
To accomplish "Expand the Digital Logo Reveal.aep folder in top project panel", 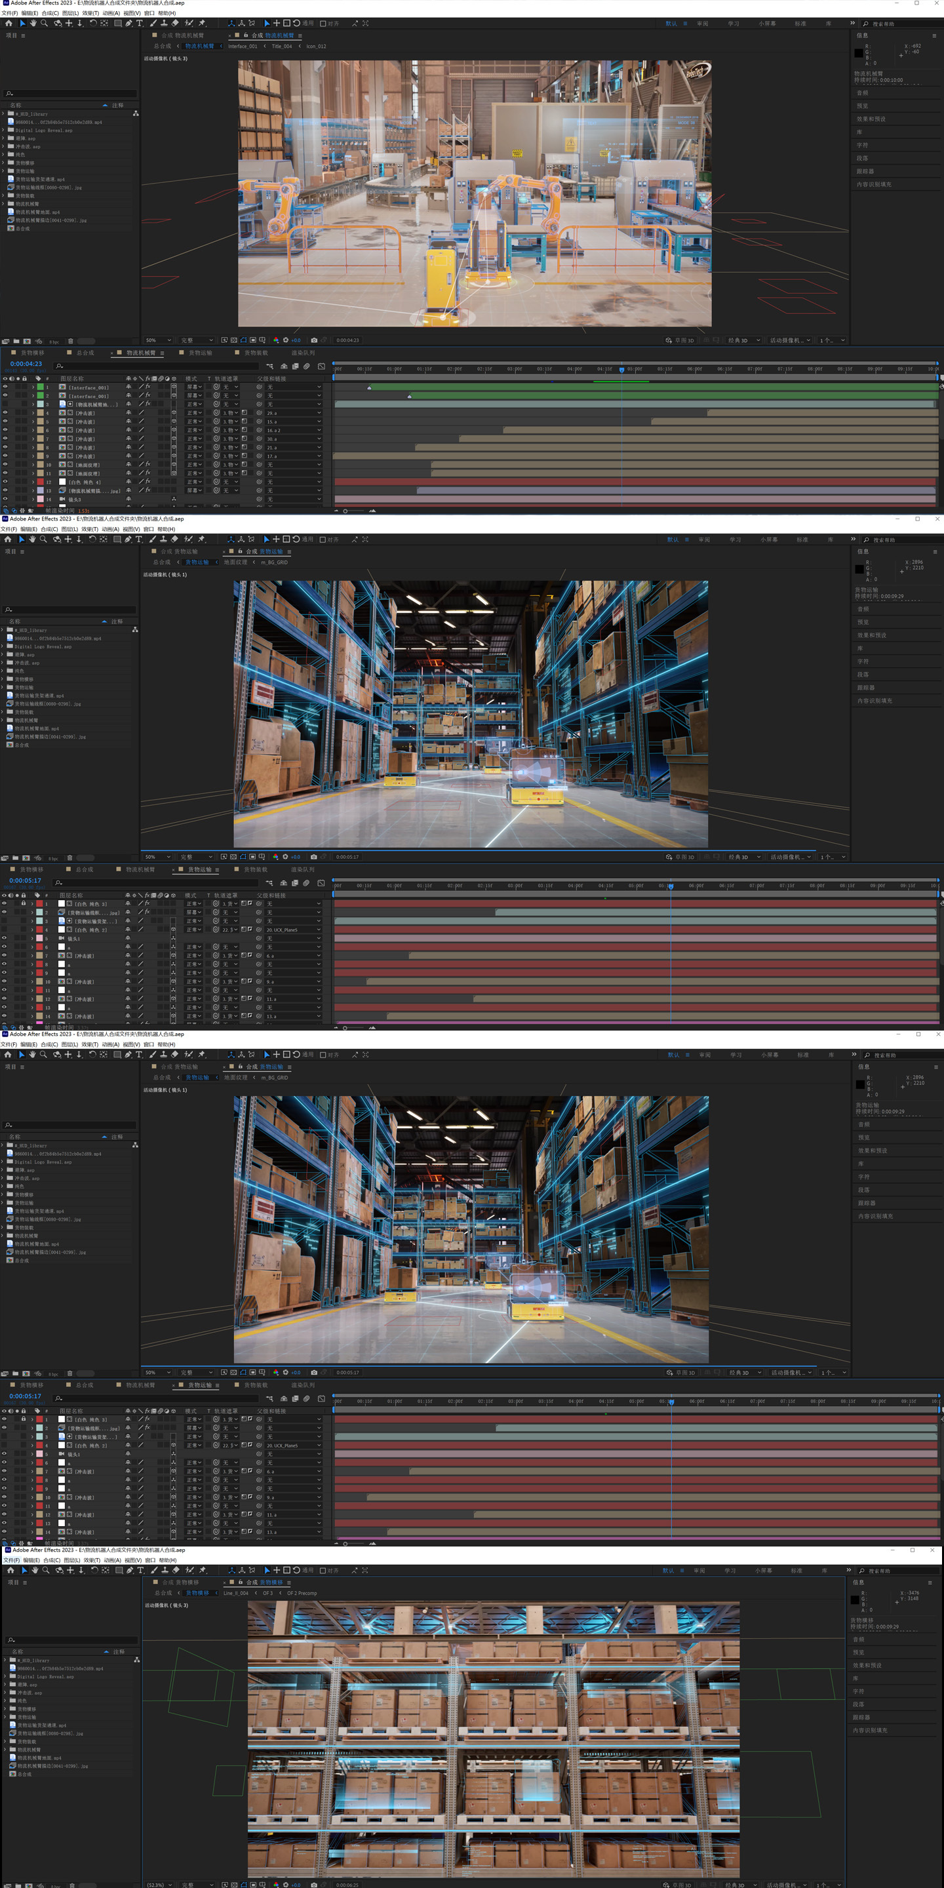I will tap(3, 130).
